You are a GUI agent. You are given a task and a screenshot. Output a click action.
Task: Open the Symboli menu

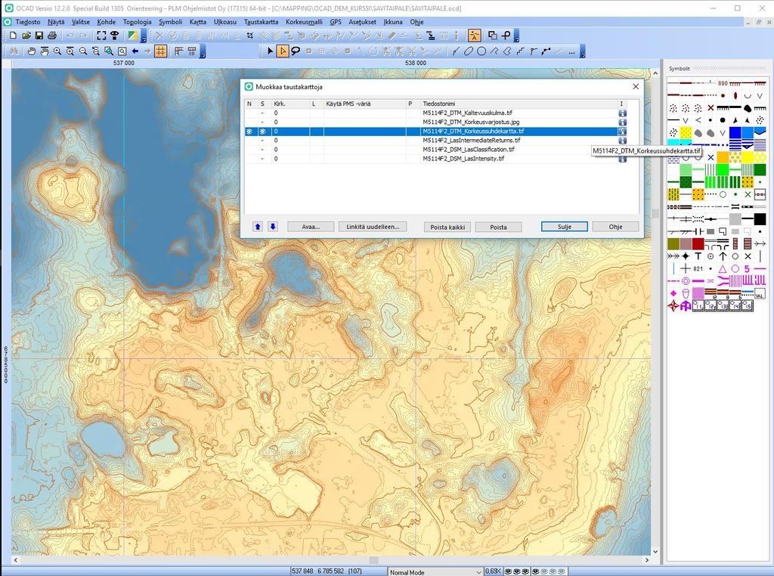click(x=170, y=22)
